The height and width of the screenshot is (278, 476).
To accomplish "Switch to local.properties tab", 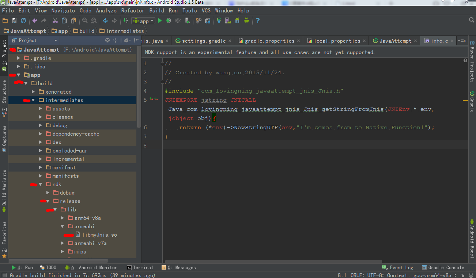I will tap(336, 41).
